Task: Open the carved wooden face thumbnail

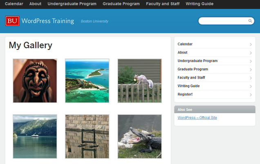Action: click(x=35, y=81)
